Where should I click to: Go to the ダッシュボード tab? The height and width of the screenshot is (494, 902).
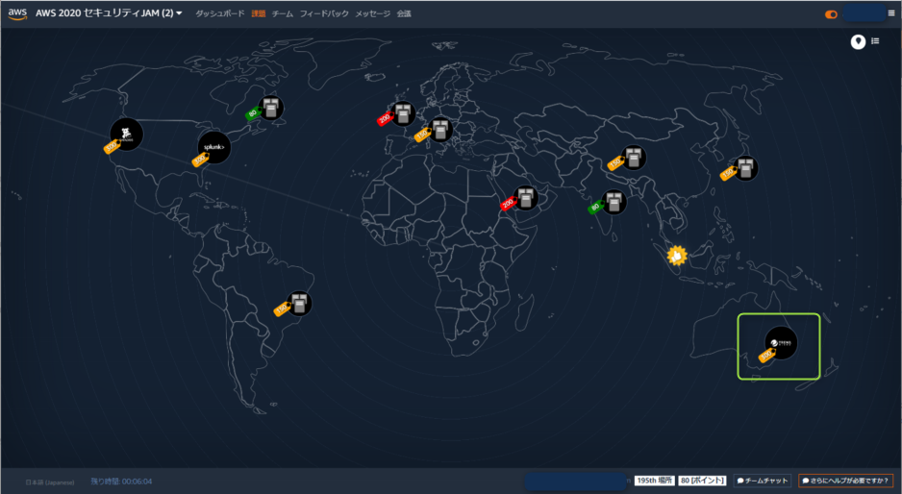220,14
